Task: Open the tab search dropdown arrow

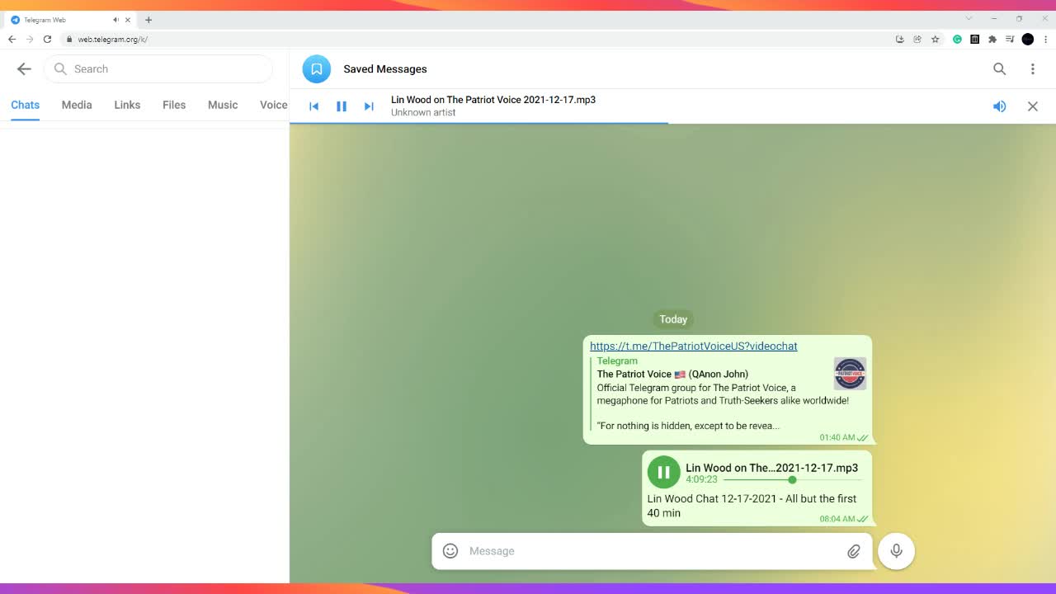Action: (x=969, y=18)
